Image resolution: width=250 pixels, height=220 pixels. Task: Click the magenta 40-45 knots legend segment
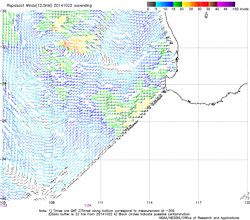222,4
